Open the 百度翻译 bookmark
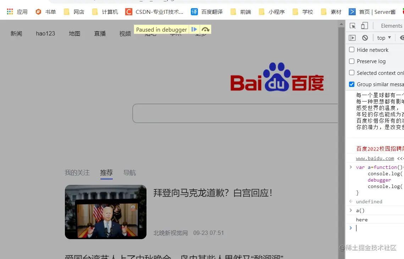Screen dimensions: 404x259 pyautogui.click(x=207, y=12)
